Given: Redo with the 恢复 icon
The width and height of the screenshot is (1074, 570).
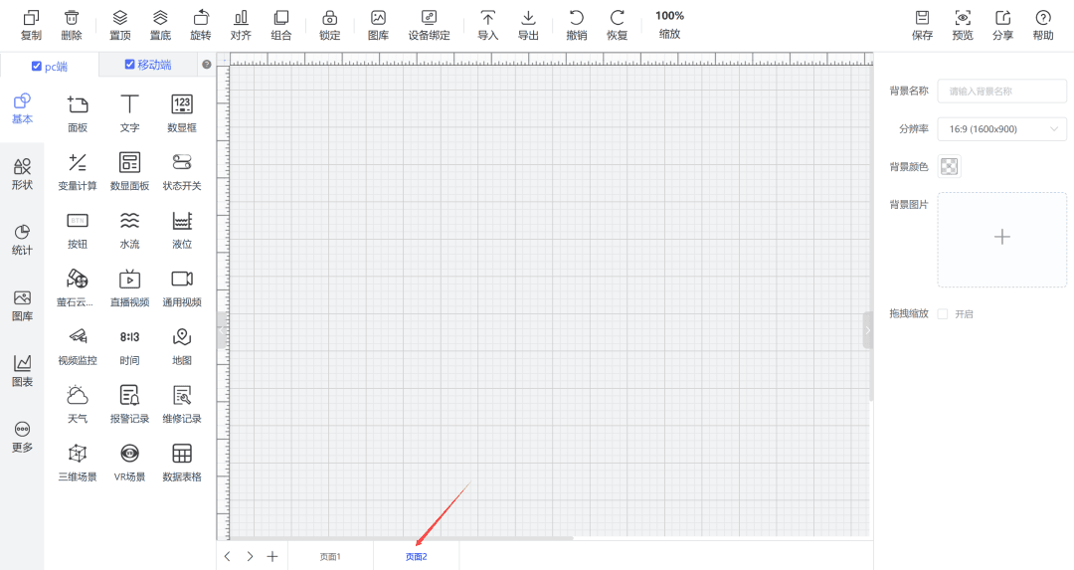Looking at the screenshot, I should click(618, 18).
